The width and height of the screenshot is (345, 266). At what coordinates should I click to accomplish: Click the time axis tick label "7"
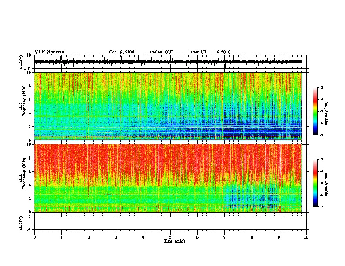[x=225, y=237]
